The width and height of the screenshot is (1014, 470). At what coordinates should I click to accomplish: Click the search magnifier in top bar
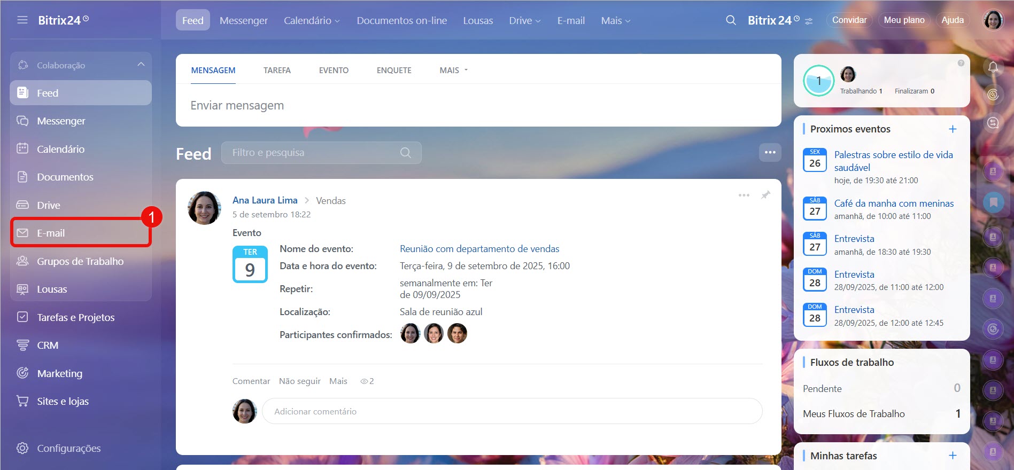[731, 20]
